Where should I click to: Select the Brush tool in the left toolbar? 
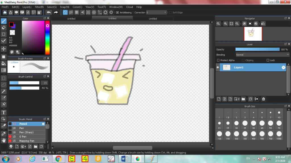point(4,21)
